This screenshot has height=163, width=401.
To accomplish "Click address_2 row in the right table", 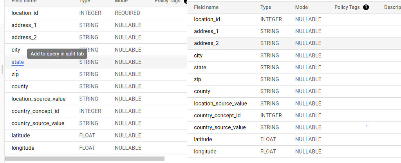I will (x=206, y=43).
